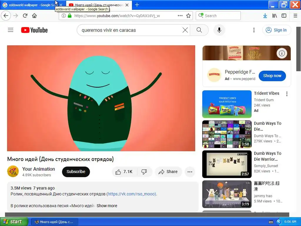Focus the YouTube search box
The height and width of the screenshot is (226, 301).
tap(131, 30)
